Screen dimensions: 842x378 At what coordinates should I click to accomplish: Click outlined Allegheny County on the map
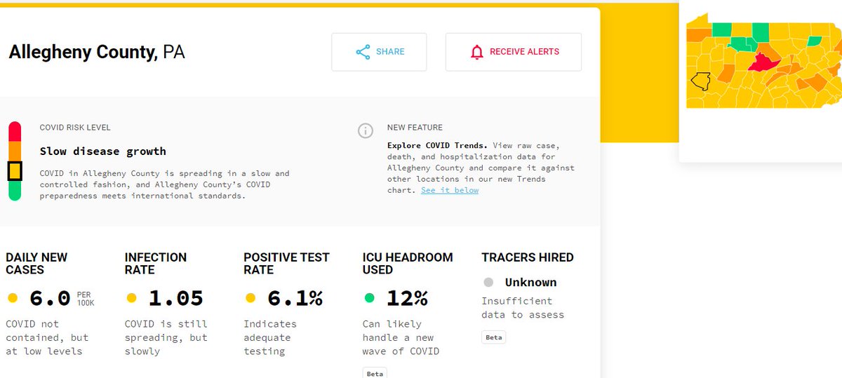700,81
